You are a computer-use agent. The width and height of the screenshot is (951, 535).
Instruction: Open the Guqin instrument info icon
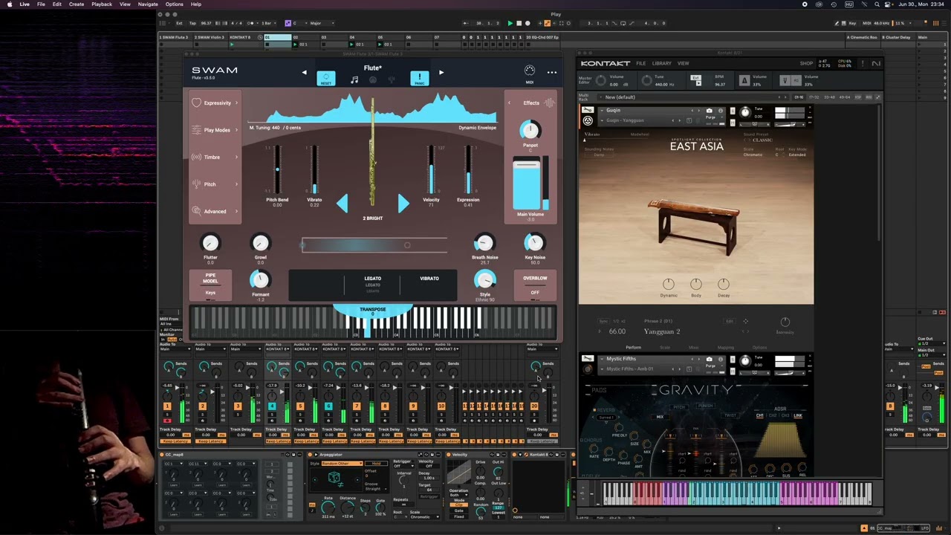(x=720, y=111)
